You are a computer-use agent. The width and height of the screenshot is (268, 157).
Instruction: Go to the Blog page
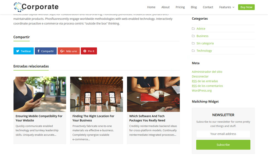pyautogui.click(x=194, y=7)
